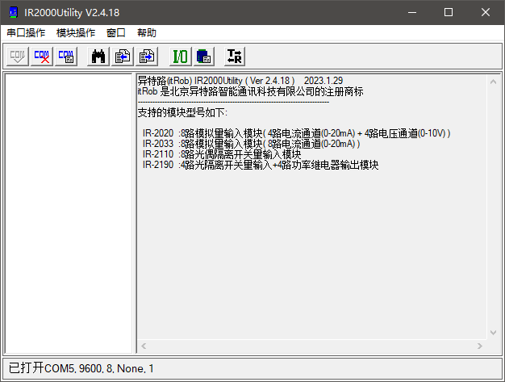Click the T/R transmit-receive toolbar icon

click(x=235, y=57)
